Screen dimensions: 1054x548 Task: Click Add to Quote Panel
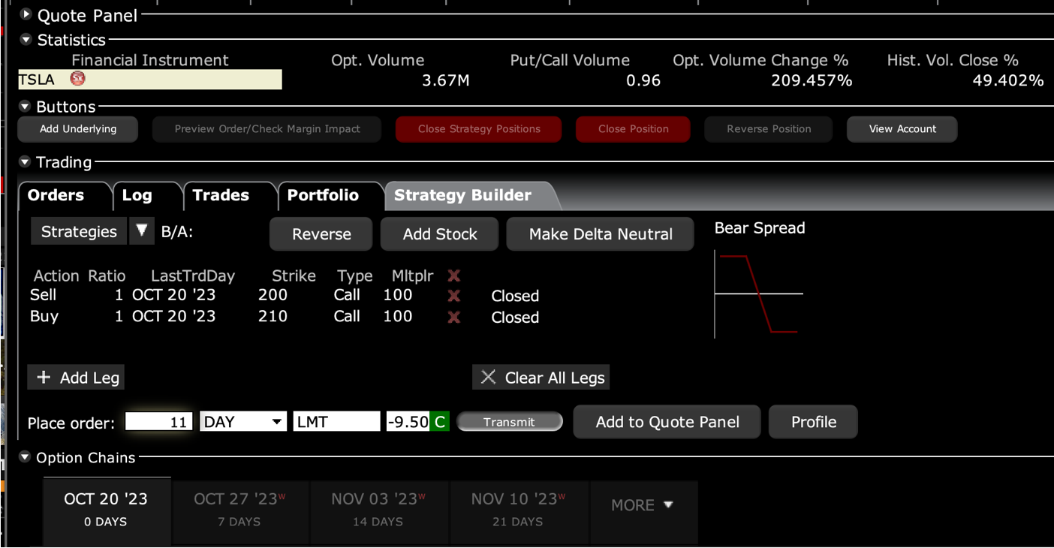667,422
